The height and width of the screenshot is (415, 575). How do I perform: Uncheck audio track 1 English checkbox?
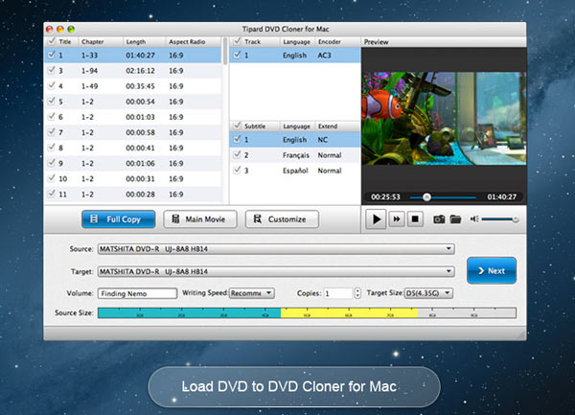pos(238,55)
